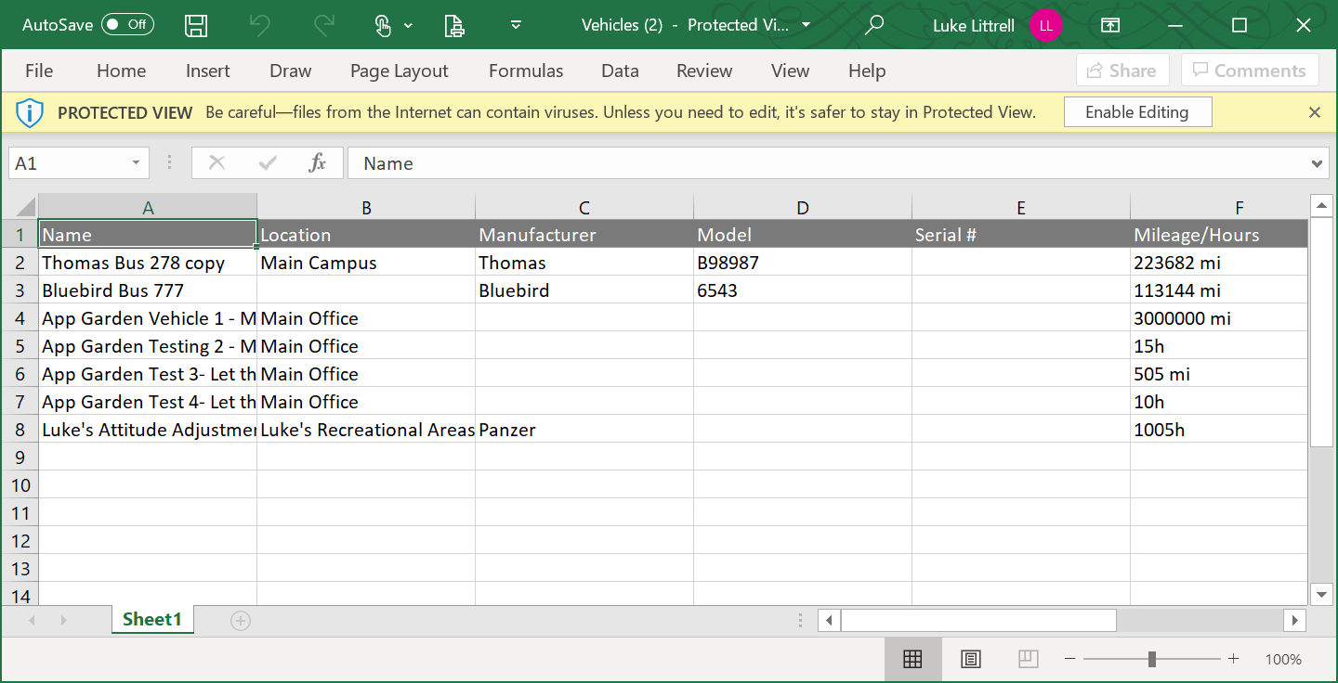
Task: Open the Name Box dropdown
Action: coord(135,162)
